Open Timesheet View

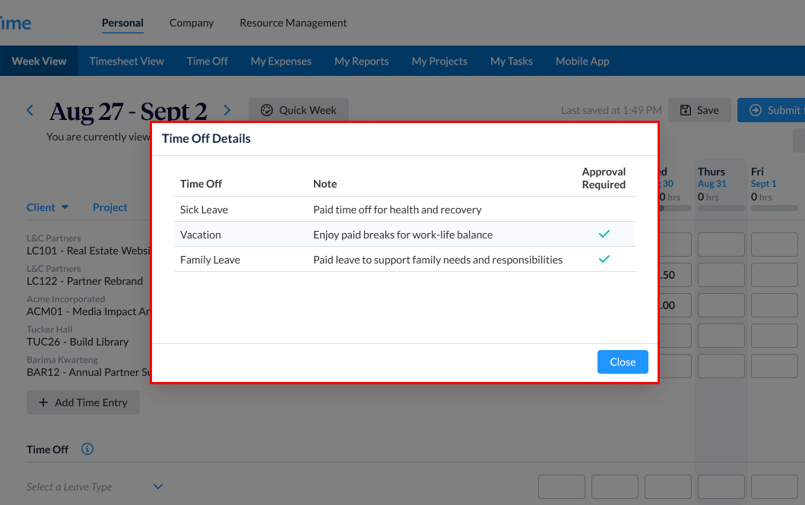[x=126, y=61]
